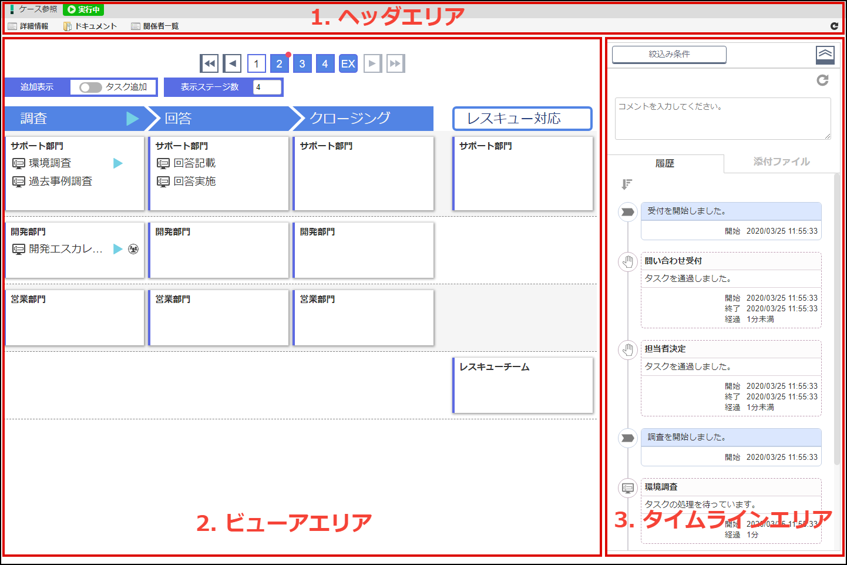Click the EX page button
Viewport: 847px width, 565px height.
[348, 63]
